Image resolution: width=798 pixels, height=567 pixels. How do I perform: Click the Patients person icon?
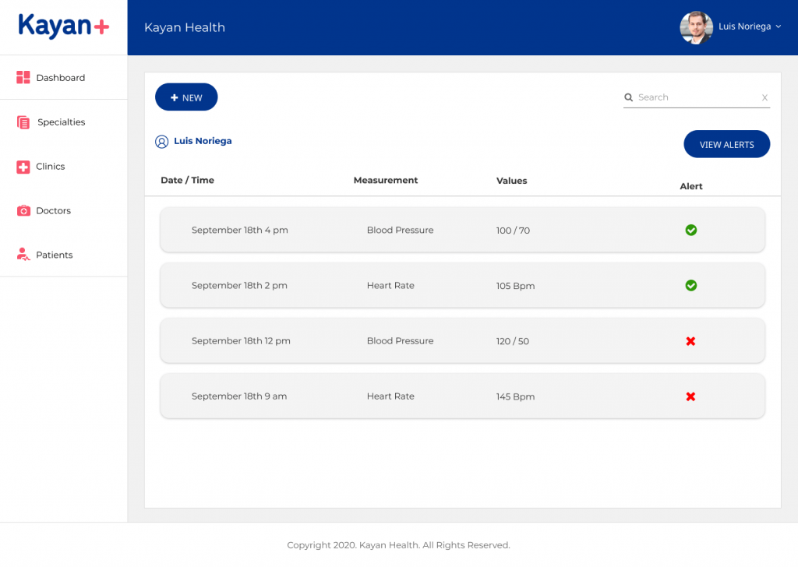pyautogui.click(x=23, y=255)
